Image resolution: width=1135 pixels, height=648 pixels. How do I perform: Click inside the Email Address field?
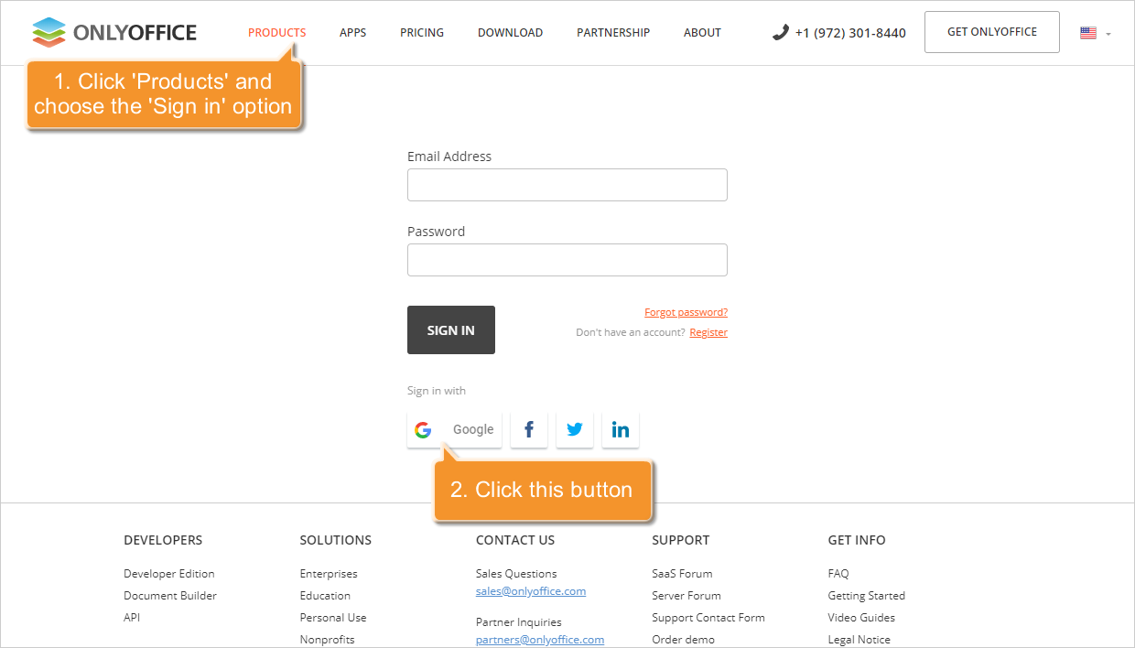[x=567, y=184]
